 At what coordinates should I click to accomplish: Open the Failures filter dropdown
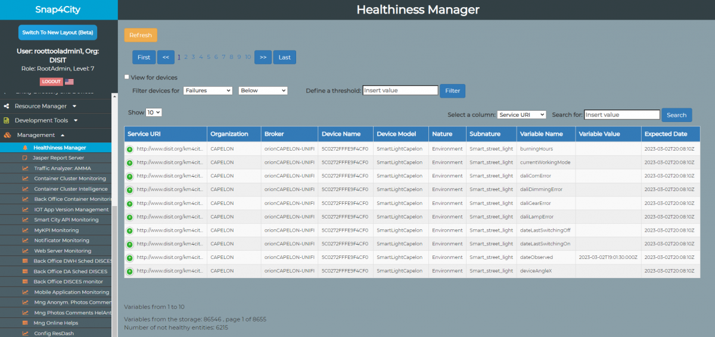pos(207,91)
